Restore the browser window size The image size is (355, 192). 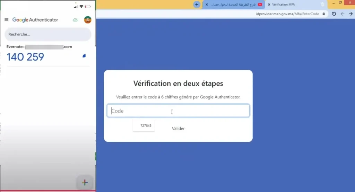[x=340, y=3]
